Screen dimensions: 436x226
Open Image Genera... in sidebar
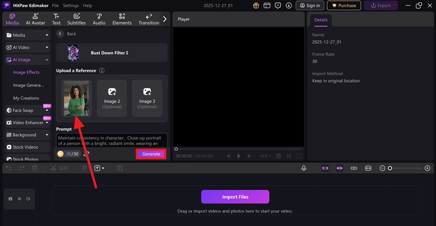click(28, 85)
